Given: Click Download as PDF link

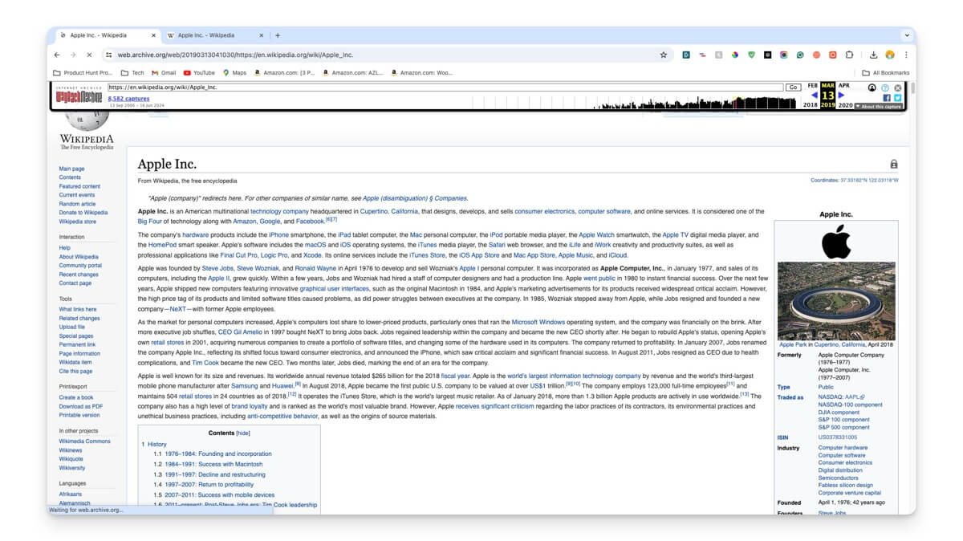Looking at the screenshot, I should click(x=79, y=406).
